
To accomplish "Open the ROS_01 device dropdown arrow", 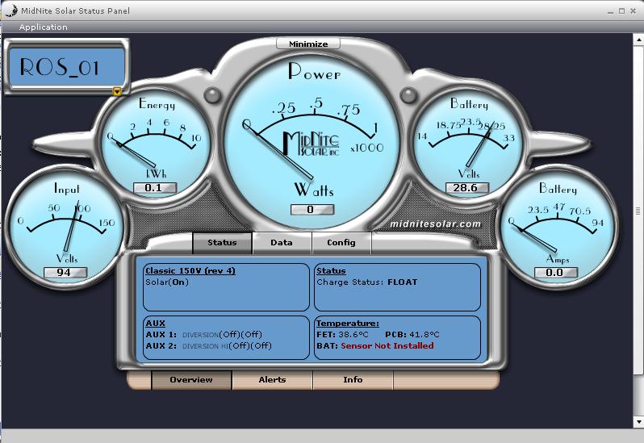I will (118, 91).
